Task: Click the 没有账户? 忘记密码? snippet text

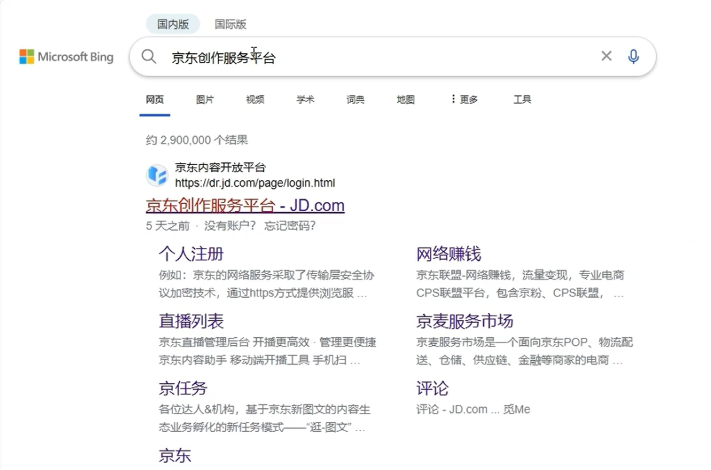Action: tap(260, 225)
